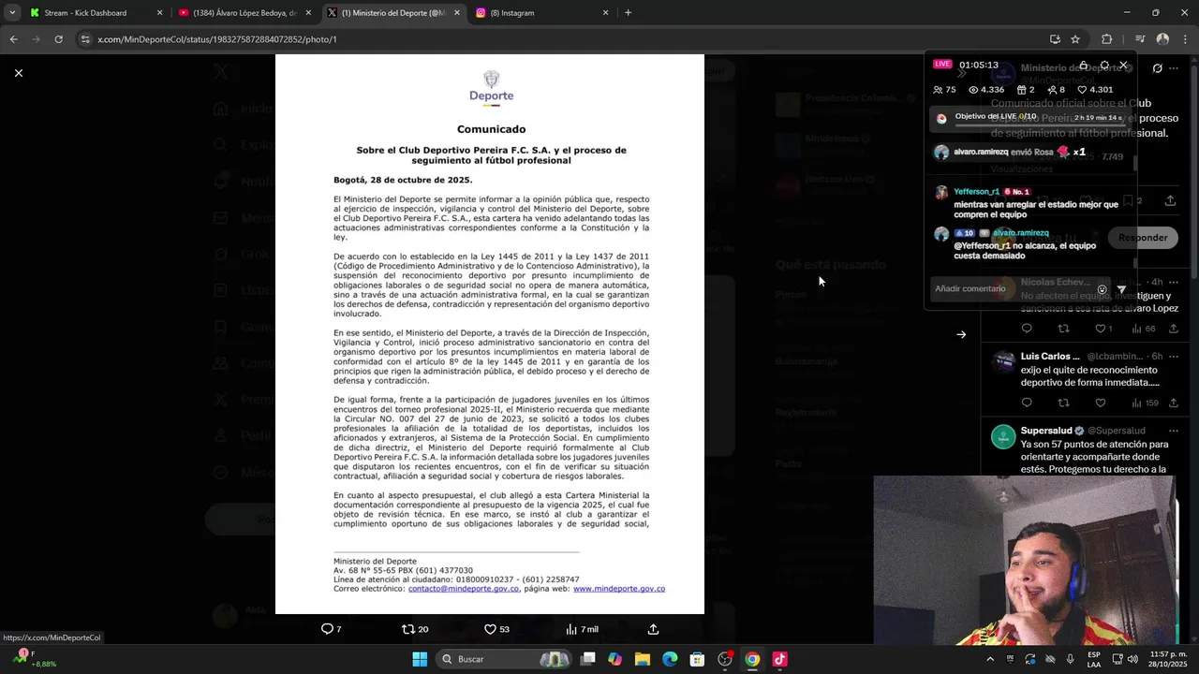View analytics of Luis Carlos comment (159)
The height and width of the screenshot is (674, 1199).
(1145, 403)
